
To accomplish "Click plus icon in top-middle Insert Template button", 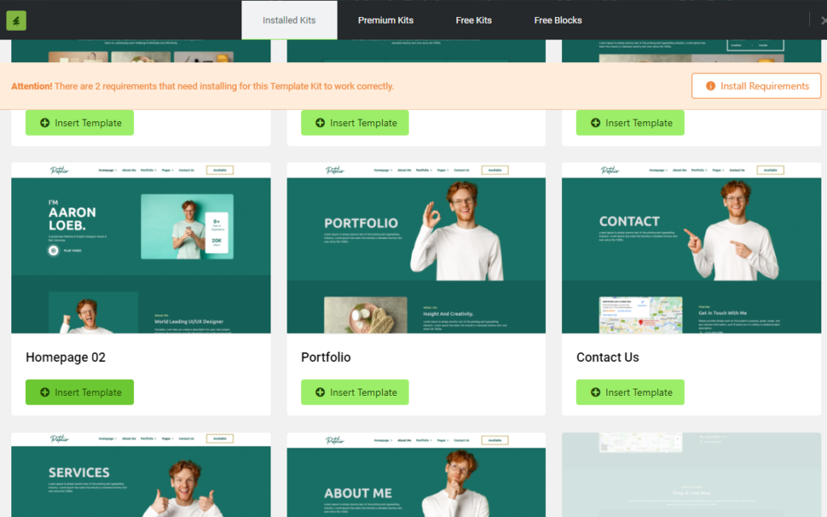I will pos(320,123).
